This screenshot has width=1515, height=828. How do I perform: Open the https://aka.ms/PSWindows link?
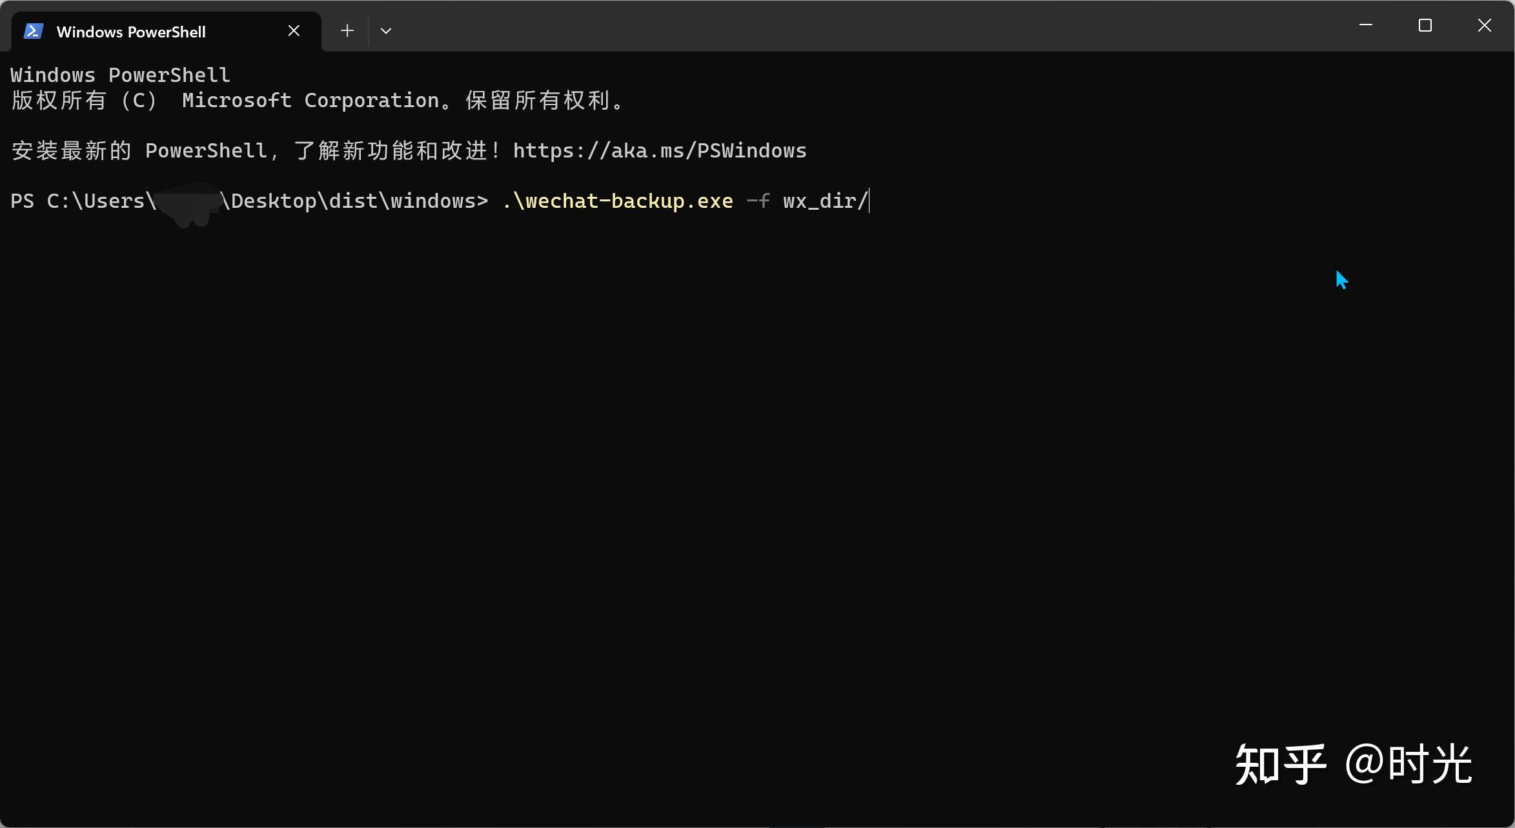click(660, 151)
